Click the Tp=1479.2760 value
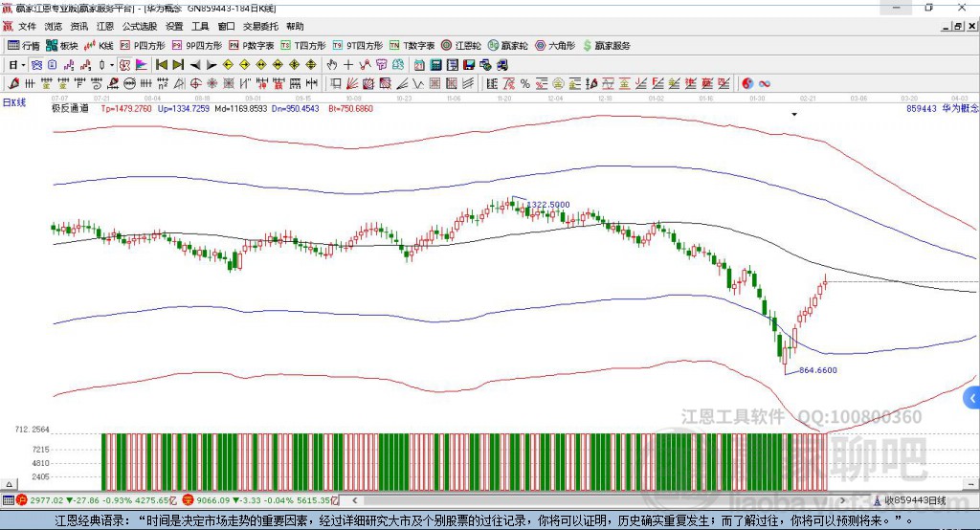 point(126,109)
